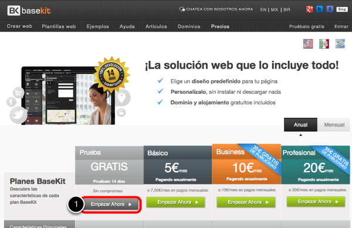Select the US dollar flag currency icon
This screenshot has height=228, width=352.
[x=308, y=44]
